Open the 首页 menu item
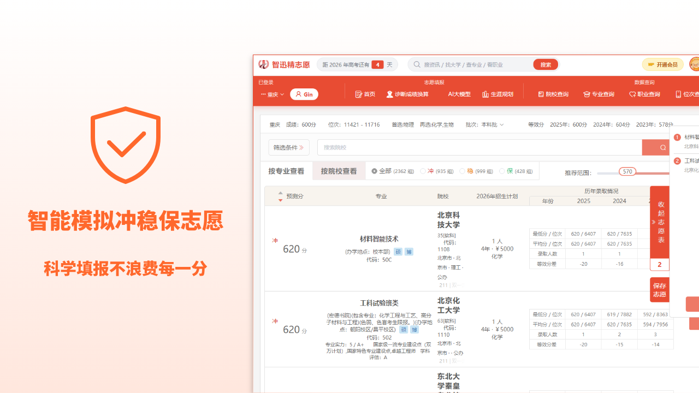Viewport: 699px width, 393px height. tap(365, 94)
